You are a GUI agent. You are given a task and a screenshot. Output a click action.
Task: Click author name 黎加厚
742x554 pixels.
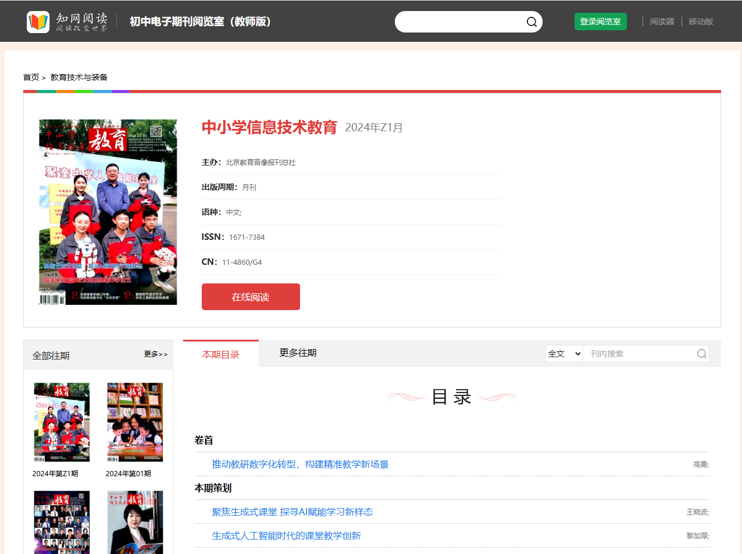coord(697,536)
